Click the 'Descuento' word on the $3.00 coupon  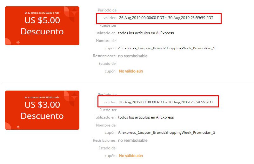pyautogui.click(x=42, y=116)
